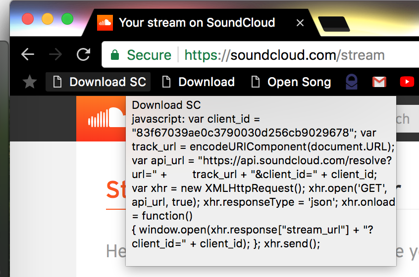The width and height of the screenshot is (419, 277).
Task: Open the YouTube bookmark icon
Action: pyautogui.click(x=407, y=82)
